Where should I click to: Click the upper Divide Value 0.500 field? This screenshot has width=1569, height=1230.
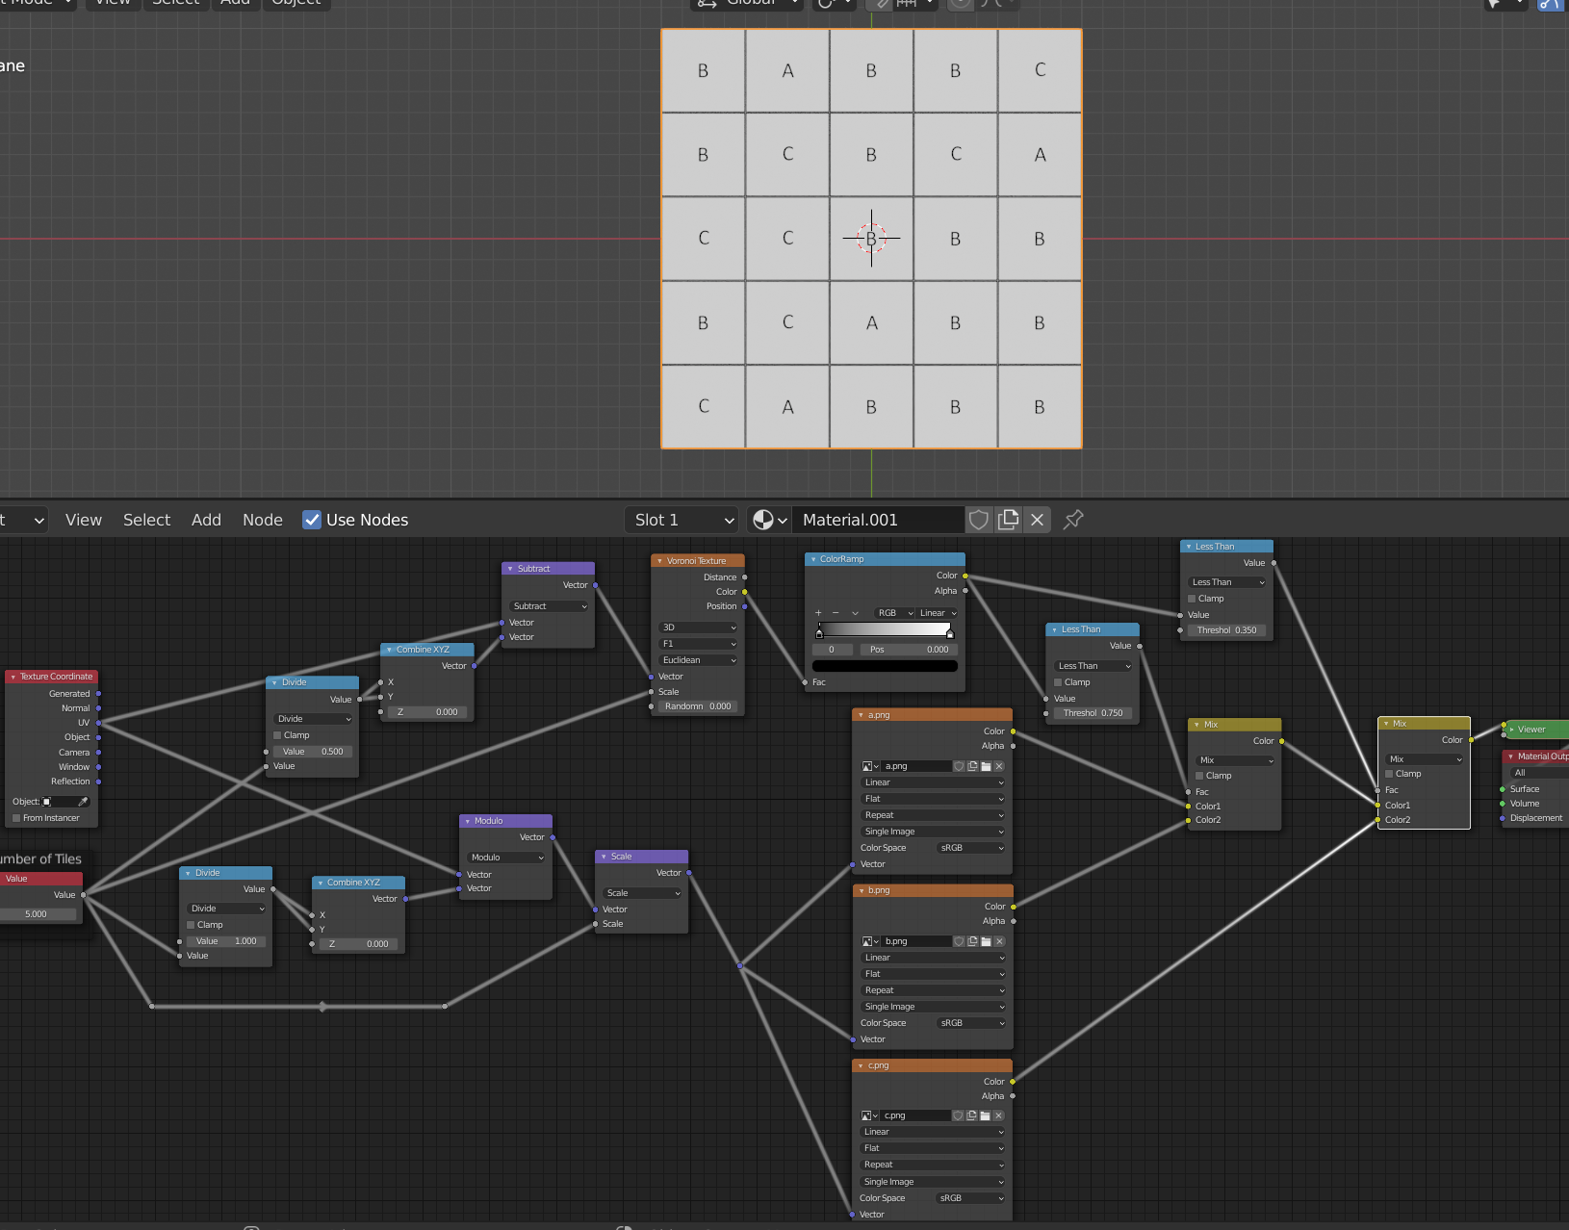314,752
